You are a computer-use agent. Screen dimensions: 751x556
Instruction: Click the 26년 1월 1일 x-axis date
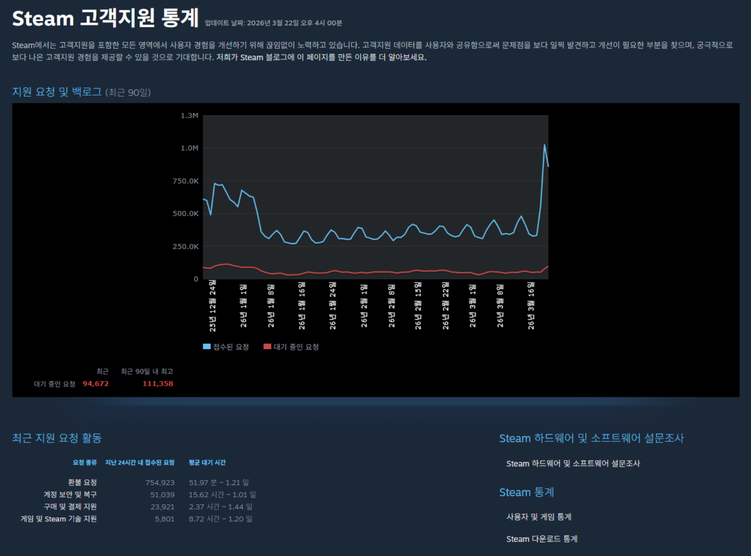(x=244, y=306)
